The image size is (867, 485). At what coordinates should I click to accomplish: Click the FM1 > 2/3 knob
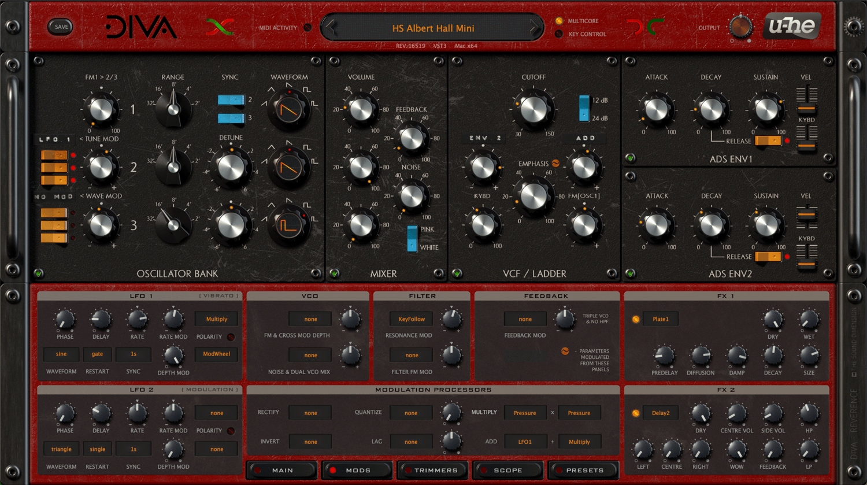(x=101, y=109)
